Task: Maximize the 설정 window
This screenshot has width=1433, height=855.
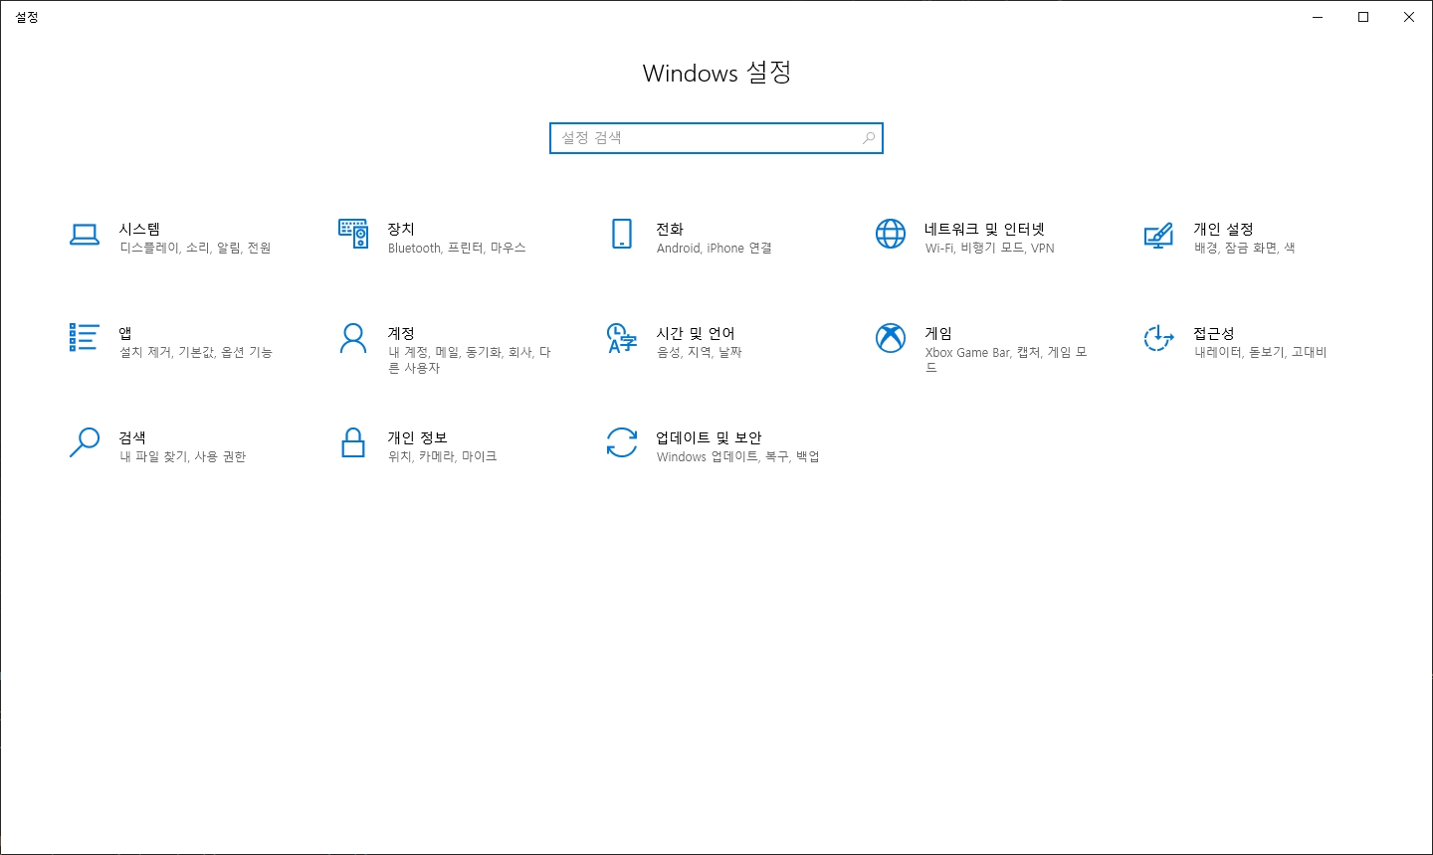Action: [1363, 17]
